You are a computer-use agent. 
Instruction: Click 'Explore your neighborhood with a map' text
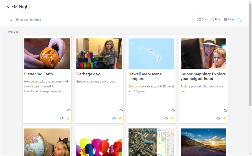202,89
